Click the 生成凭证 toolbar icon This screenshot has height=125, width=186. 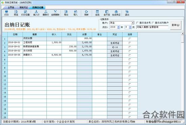(x=116, y=13)
